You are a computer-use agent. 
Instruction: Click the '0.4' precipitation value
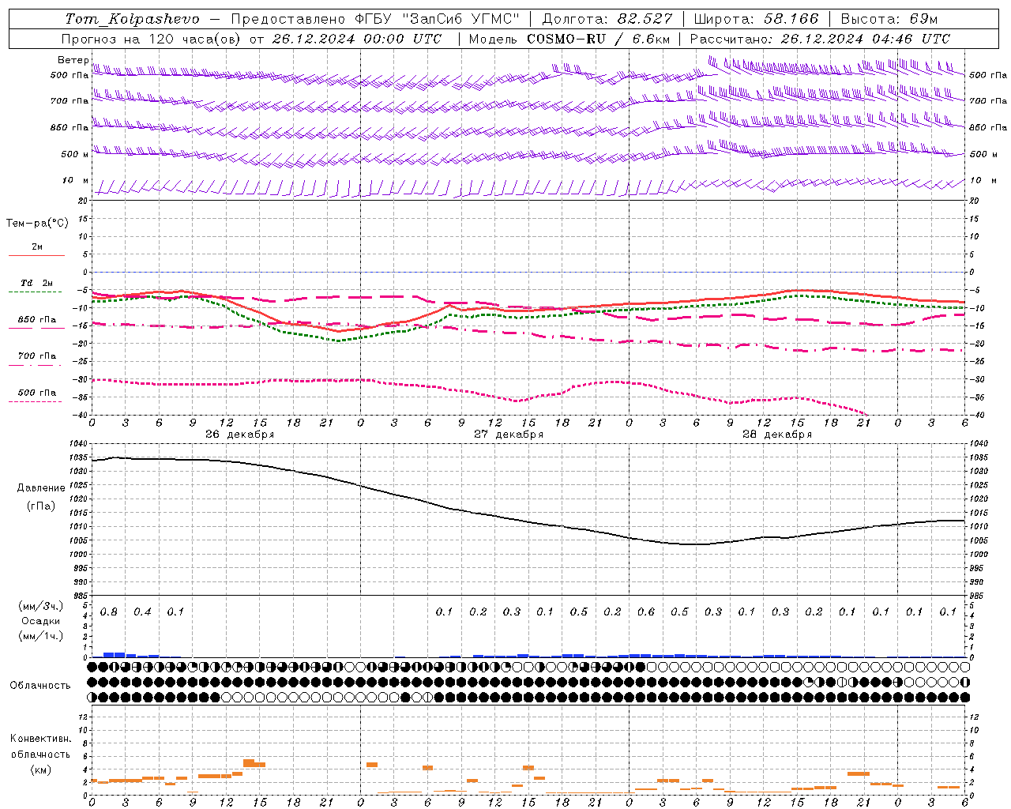pyautogui.click(x=142, y=612)
